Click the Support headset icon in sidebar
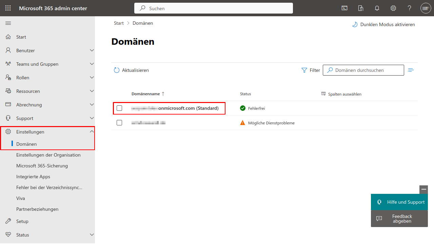This screenshot has height=244, width=434. point(8,118)
